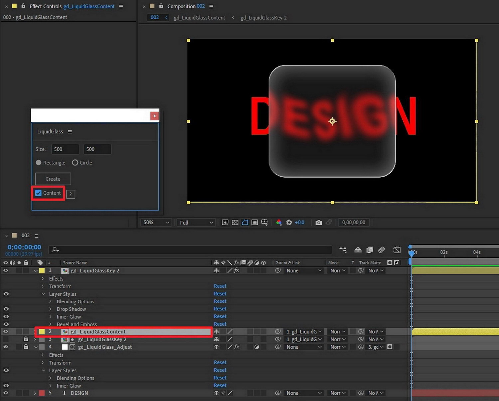Screen dimensions: 499x401
Task: Take a snapshot with the camera icon
Action: (319, 222)
